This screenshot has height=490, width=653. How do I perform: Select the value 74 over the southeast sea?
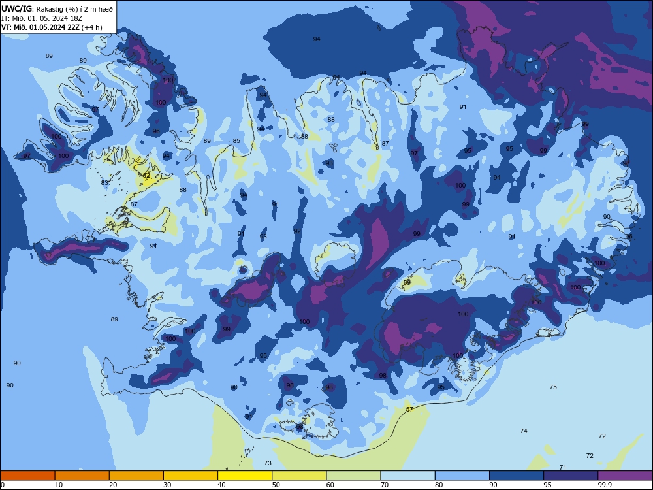coord(524,431)
